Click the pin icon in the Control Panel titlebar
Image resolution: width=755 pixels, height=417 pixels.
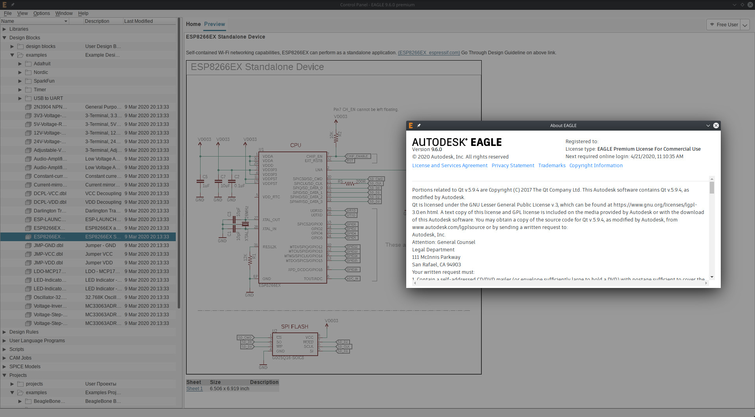tap(13, 5)
